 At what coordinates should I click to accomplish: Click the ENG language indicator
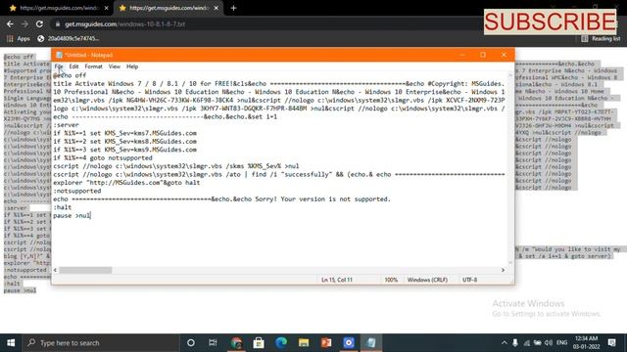561,343
